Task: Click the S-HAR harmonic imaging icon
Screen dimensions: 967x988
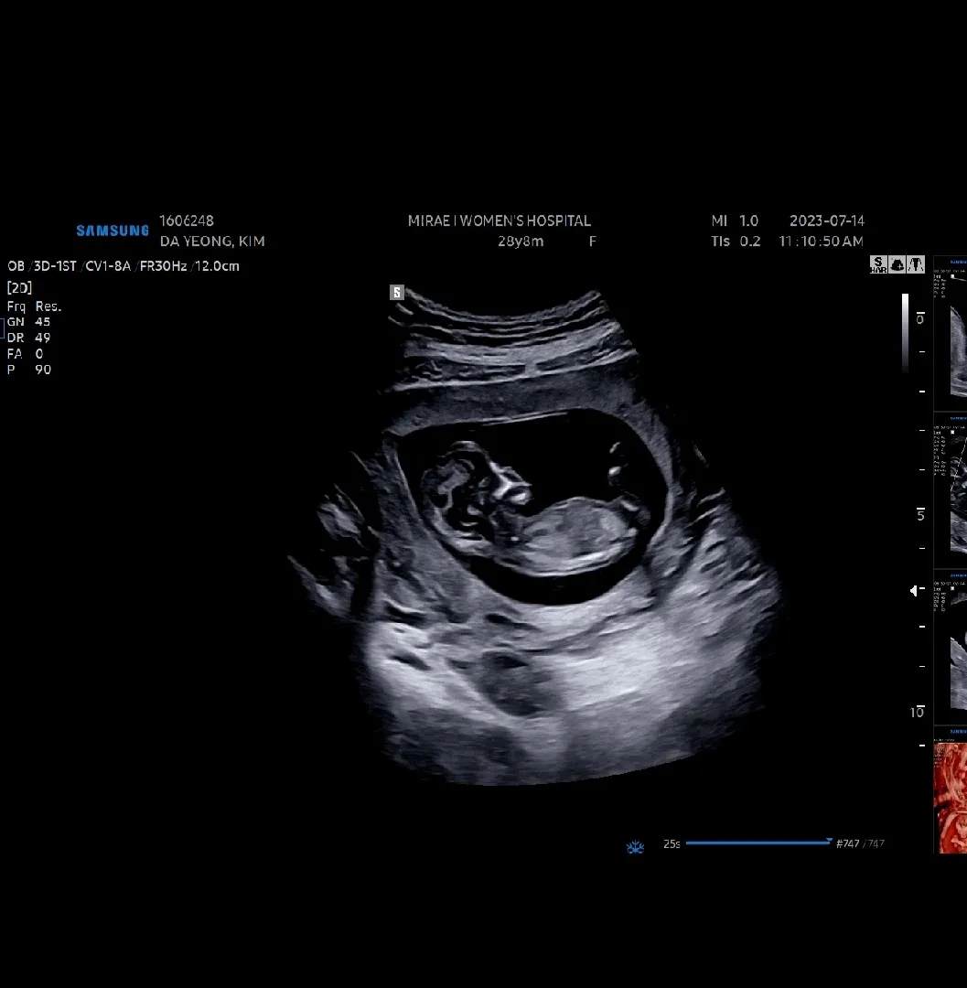Action: tap(878, 264)
